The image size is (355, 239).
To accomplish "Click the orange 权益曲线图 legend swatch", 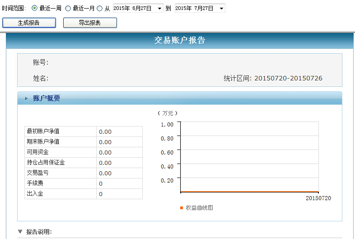I will tap(182, 208).
